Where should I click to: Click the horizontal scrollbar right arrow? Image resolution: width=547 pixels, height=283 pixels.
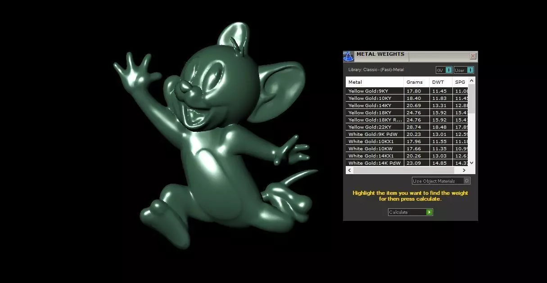pos(465,171)
